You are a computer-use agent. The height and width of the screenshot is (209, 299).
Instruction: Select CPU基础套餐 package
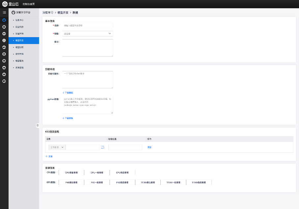coord(71,173)
